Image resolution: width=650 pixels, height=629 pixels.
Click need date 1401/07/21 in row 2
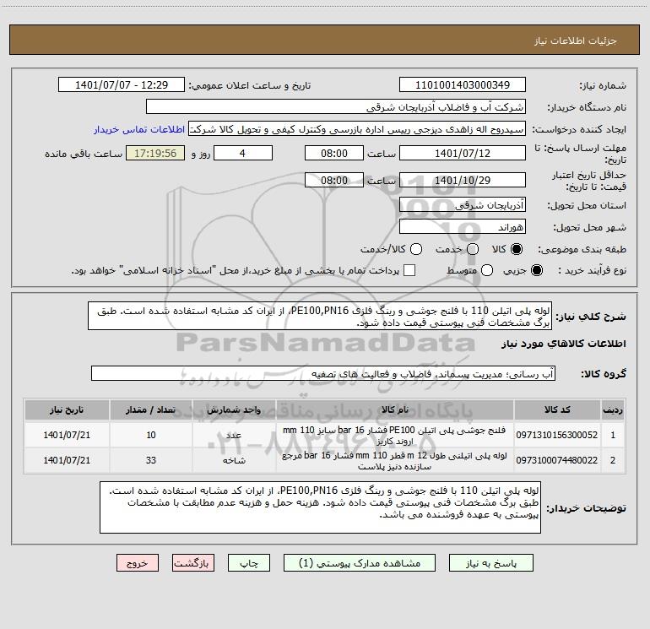coord(67,460)
